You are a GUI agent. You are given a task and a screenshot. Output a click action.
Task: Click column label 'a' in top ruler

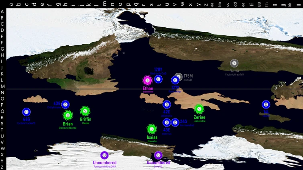tap(11, 4)
